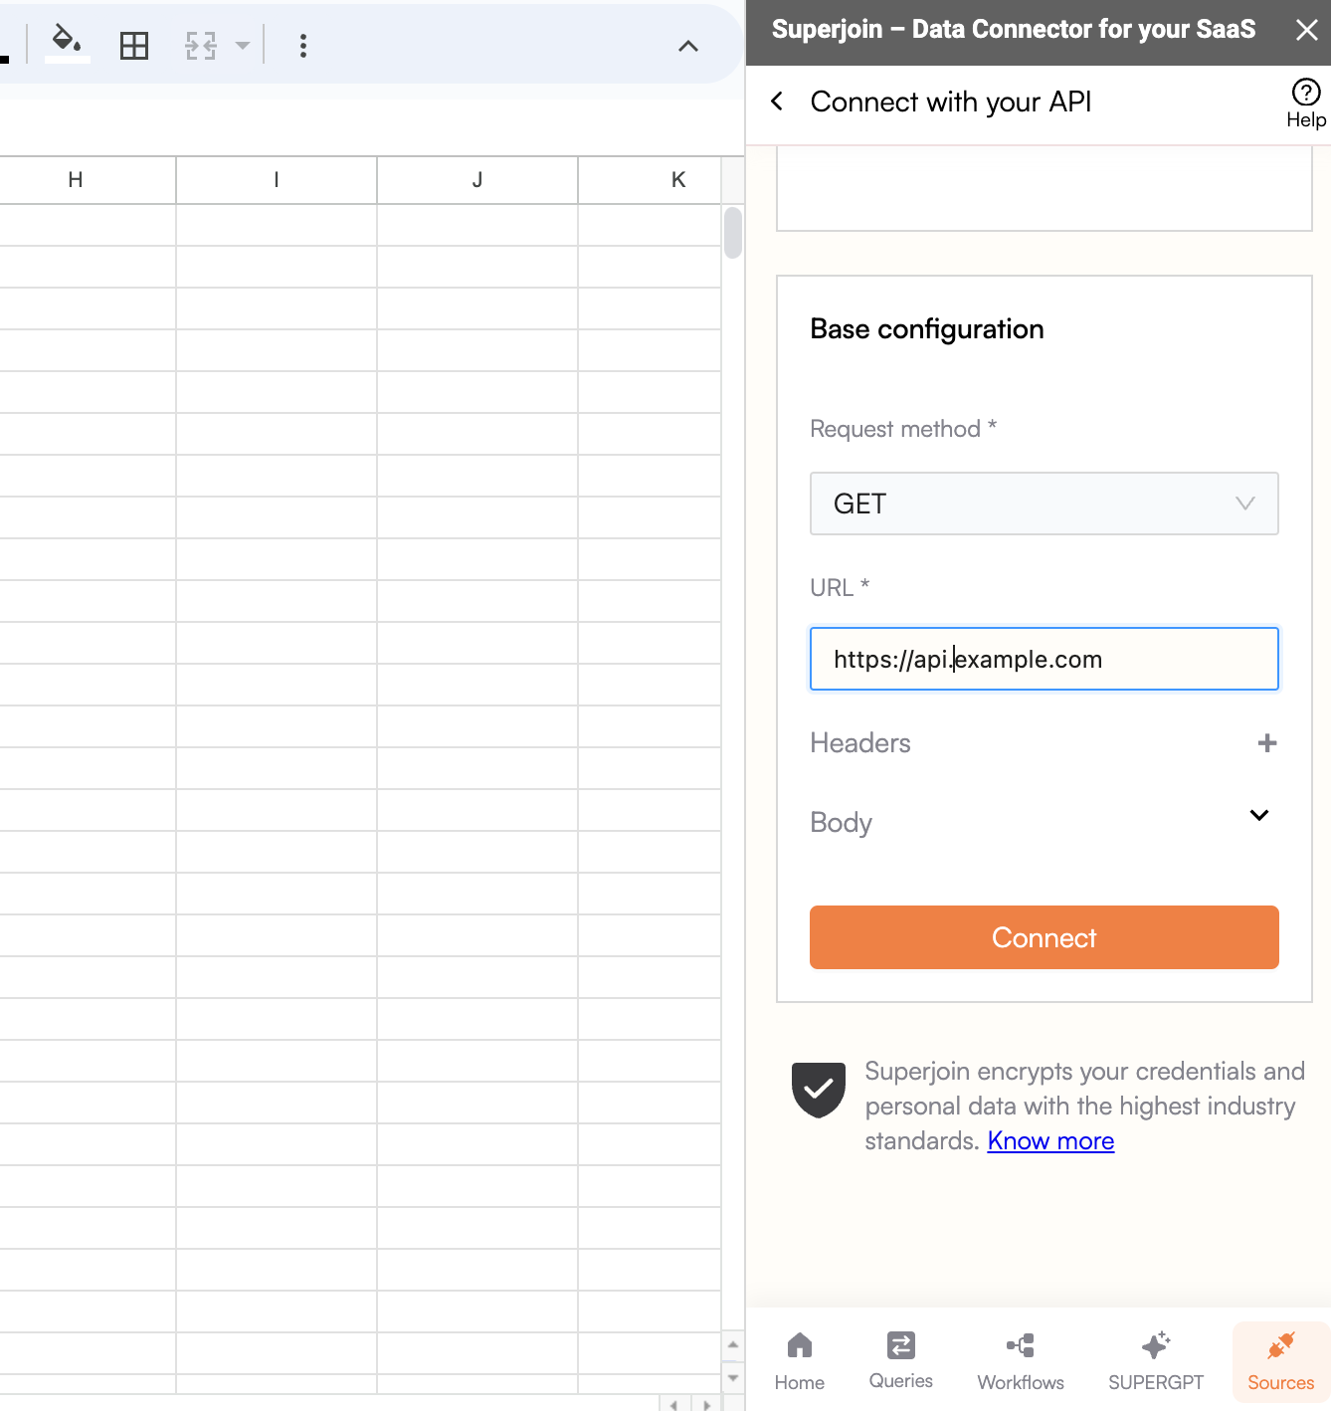
Task: Open Superjoin Help
Action: (1305, 103)
